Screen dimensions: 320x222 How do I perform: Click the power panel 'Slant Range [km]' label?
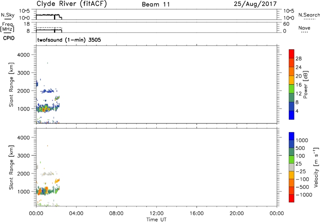11,85
